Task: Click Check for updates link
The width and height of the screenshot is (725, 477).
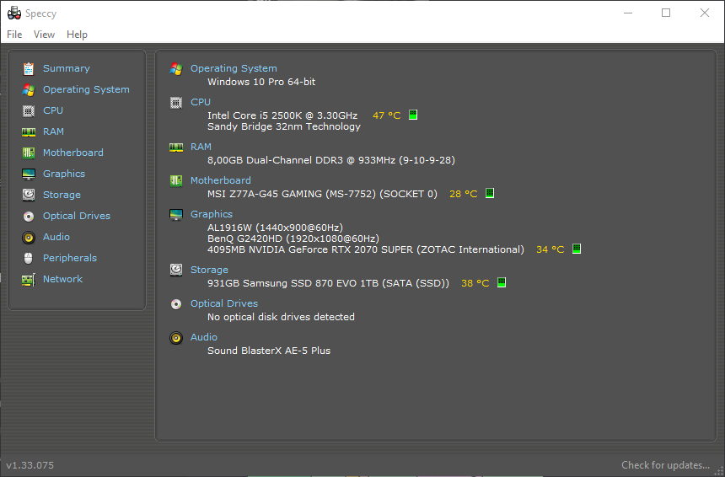Action: [665, 465]
